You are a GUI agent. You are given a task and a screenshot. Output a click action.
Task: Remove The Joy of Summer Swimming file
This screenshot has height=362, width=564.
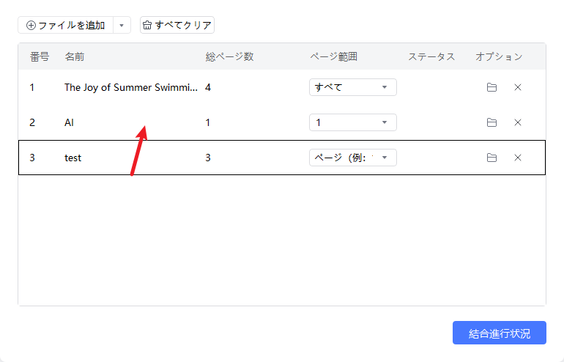(518, 87)
